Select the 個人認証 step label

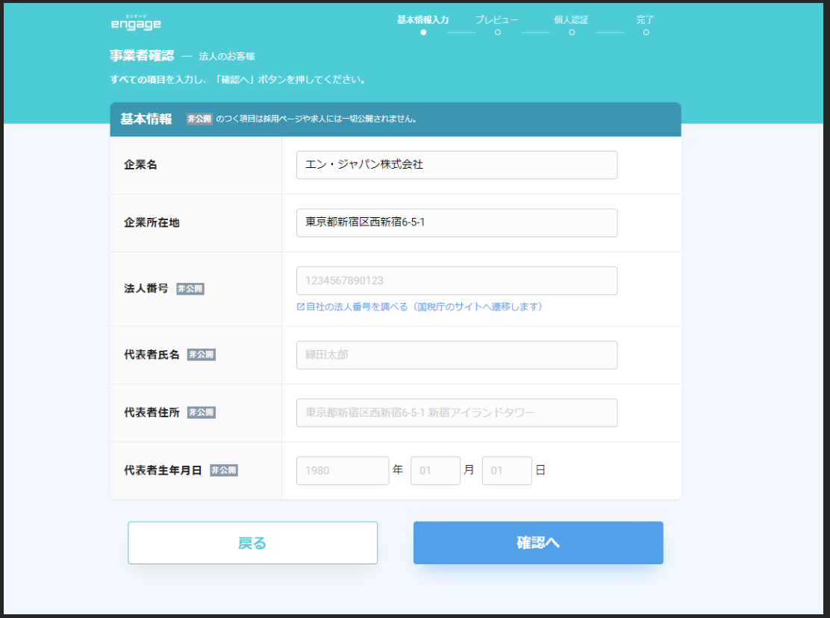point(570,19)
